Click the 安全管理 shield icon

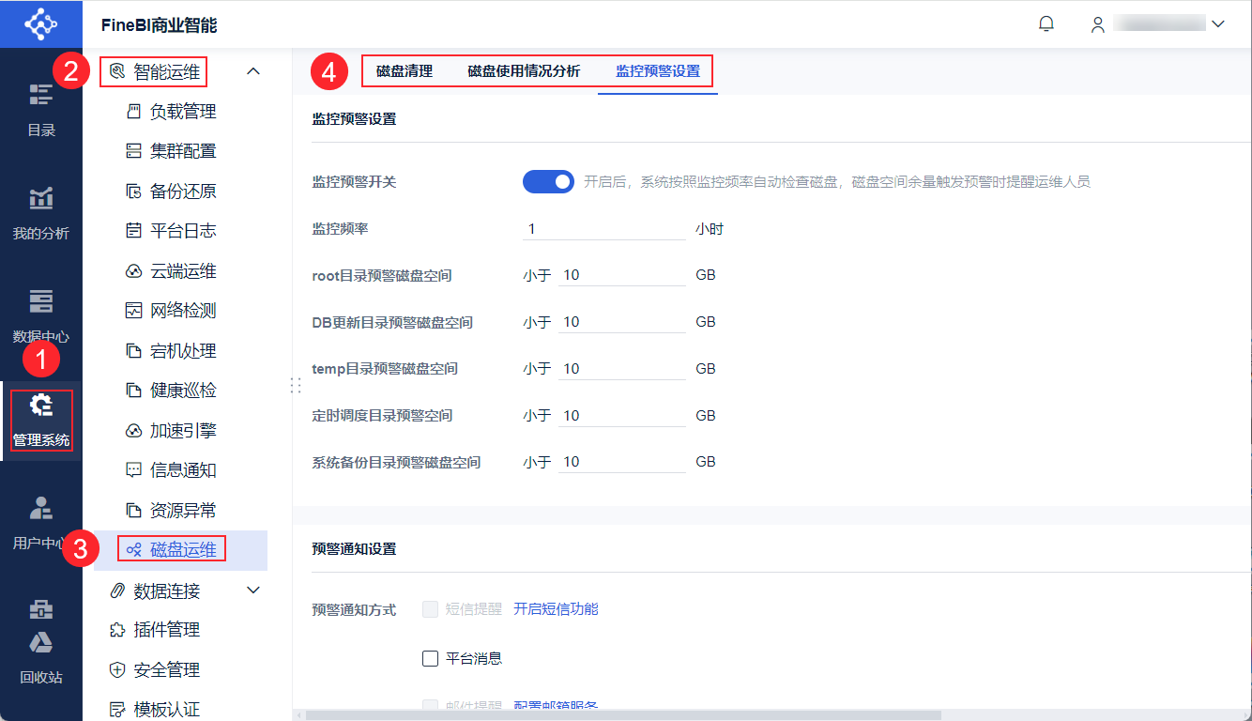click(x=117, y=670)
